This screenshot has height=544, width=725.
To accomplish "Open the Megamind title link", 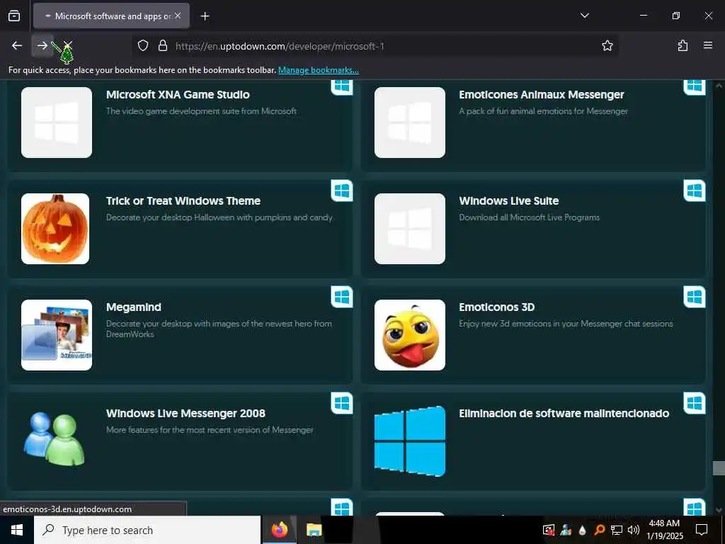I will point(134,307).
